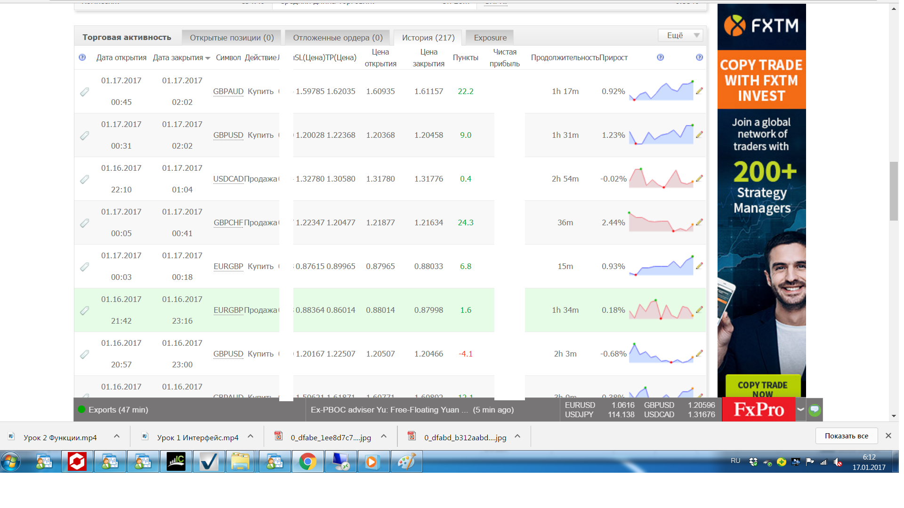Expand options for Урок 1 Интерфейс.mp4 download

coord(250,437)
